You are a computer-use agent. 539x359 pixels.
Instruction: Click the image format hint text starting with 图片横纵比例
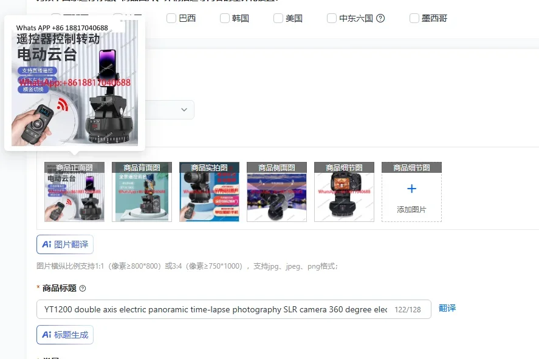(x=187, y=266)
